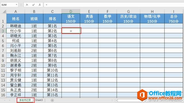Click the 历史/政治 150分 header cell
Image resolution: width=184 pixels, height=103 pixels.
129,19
